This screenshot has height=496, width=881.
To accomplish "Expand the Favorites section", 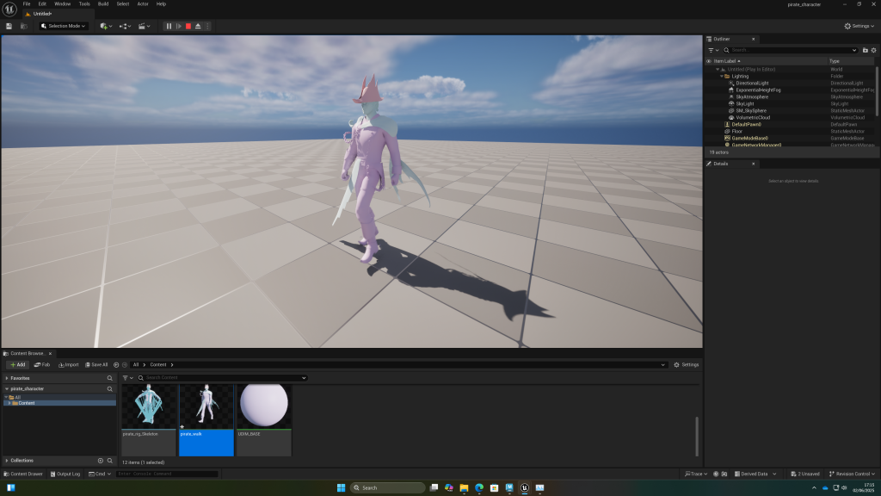I will (8, 378).
